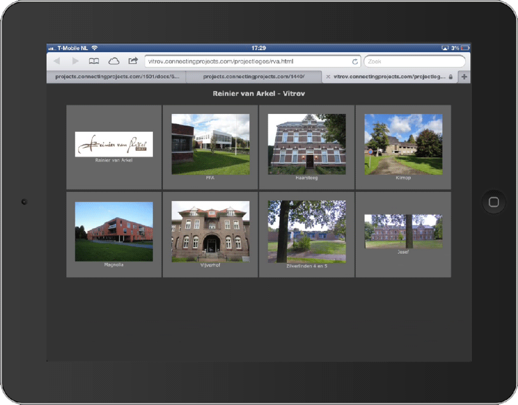518x405 pixels.
Task: Focus the Zoek search field
Action: [x=414, y=62]
